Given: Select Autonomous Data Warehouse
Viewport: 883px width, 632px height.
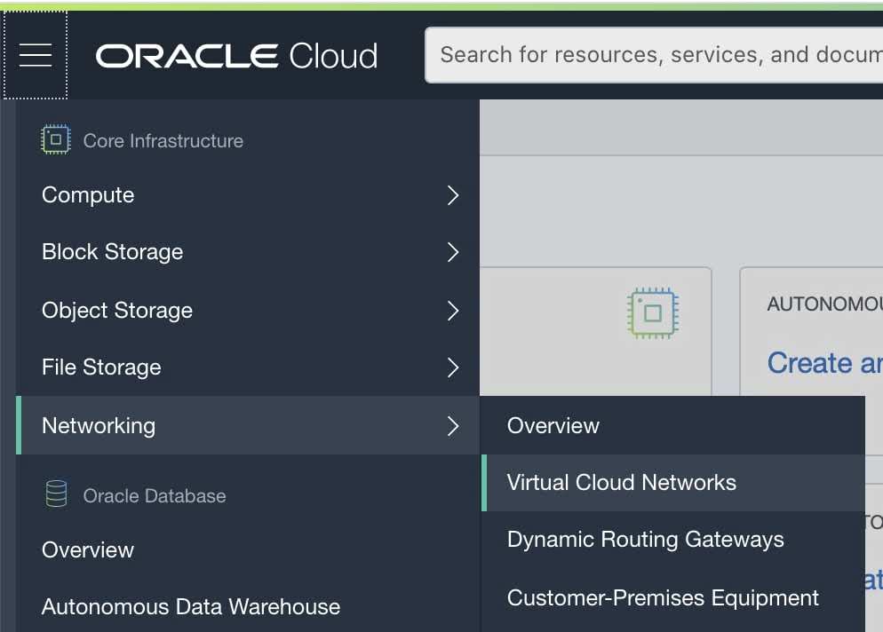Looking at the screenshot, I should point(248,606).
